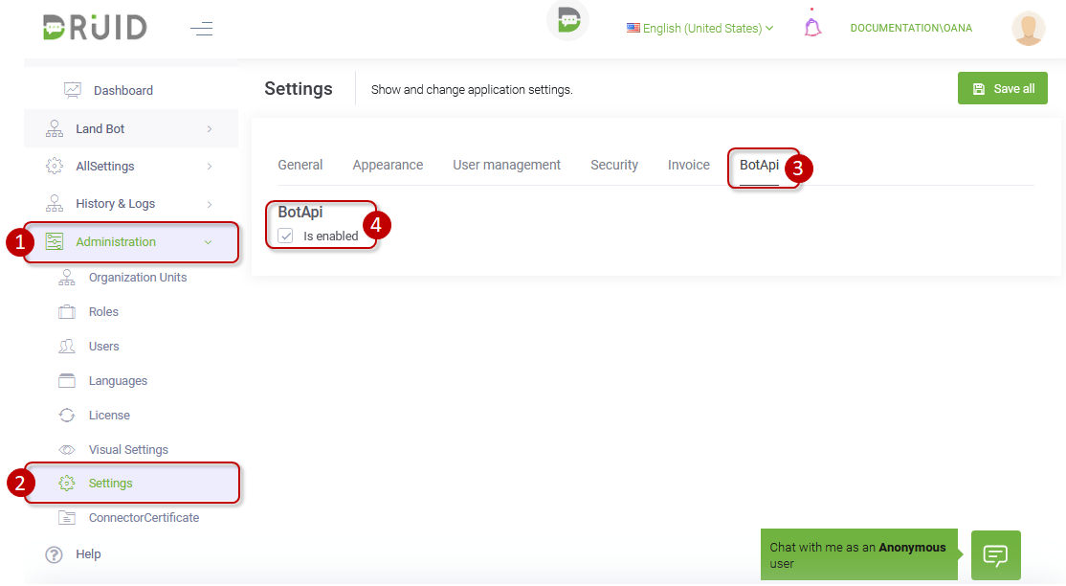This screenshot has width=1066, height=586.
Task: Select the BotApi tab
Action: [x=760, y=166]
